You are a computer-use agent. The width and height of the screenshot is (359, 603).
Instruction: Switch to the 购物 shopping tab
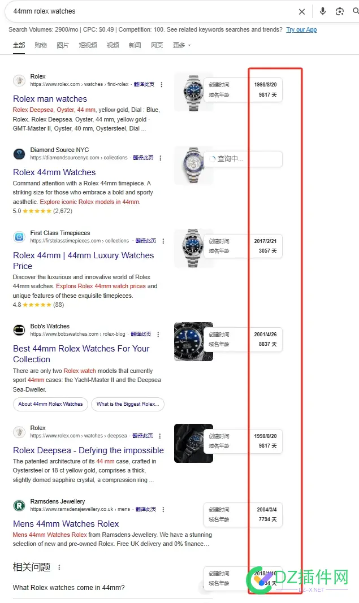tap(40, 45)
